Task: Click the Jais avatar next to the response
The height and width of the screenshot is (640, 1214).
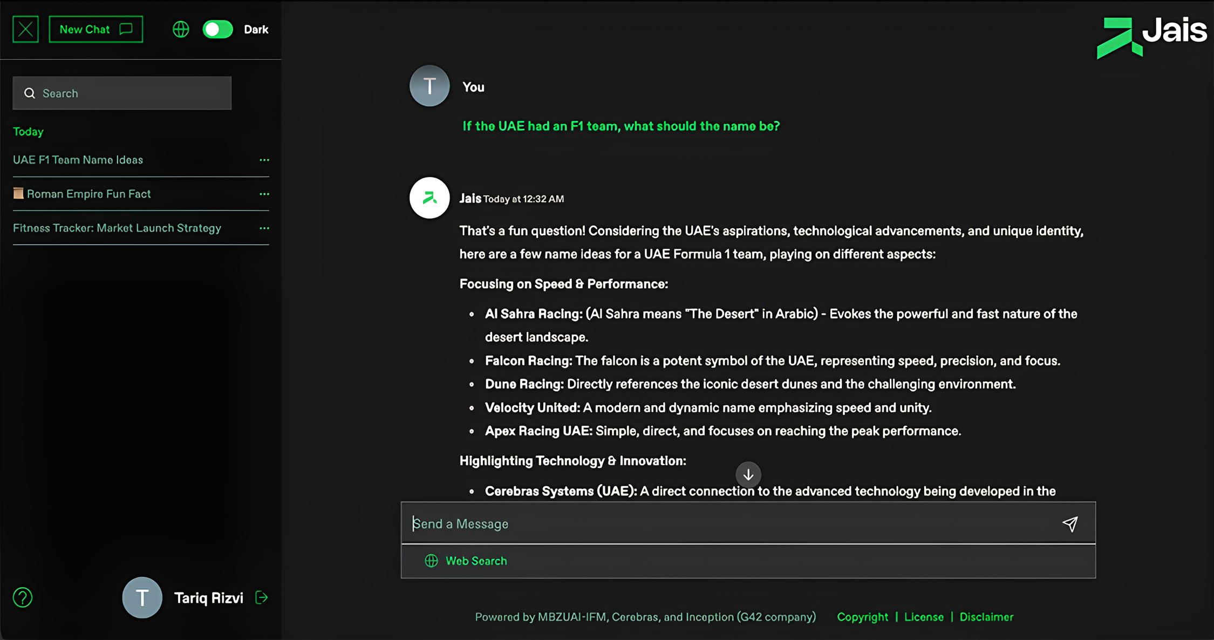Action: coord(429,198)
